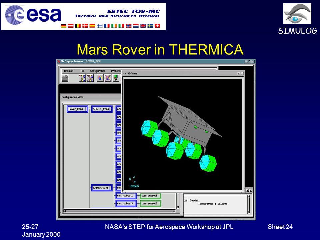Maximize the 3D View sub-window
This screenshot has height=240, width=320.
239,73
